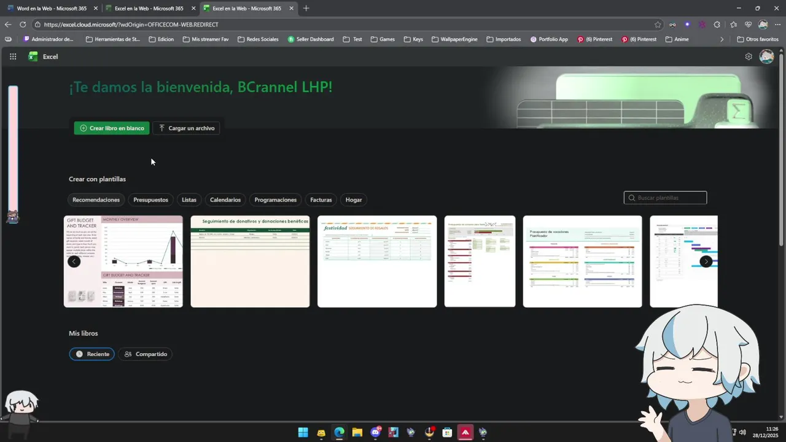Select the Presupuestos template filter
Image resolution: width=786 pixels, height=442 pixels.
point(150,200)
